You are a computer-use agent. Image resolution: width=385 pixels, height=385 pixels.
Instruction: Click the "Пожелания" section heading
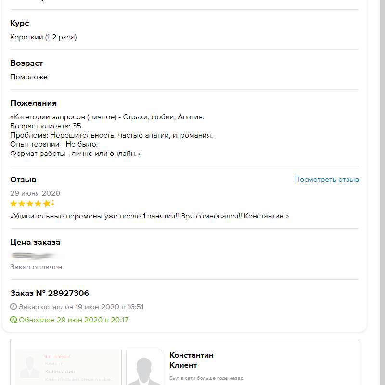pos(33,103)
